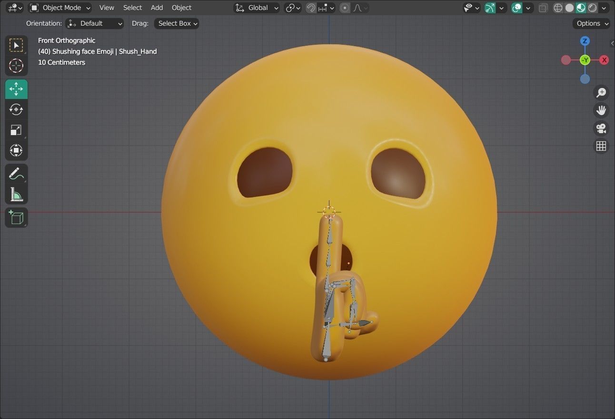Open the viewport shading options dropdown
615x419 pixels.
tap(604, 8)
